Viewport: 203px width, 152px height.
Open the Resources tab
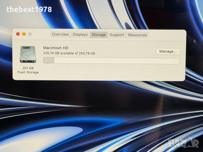[x=137, y=35]
